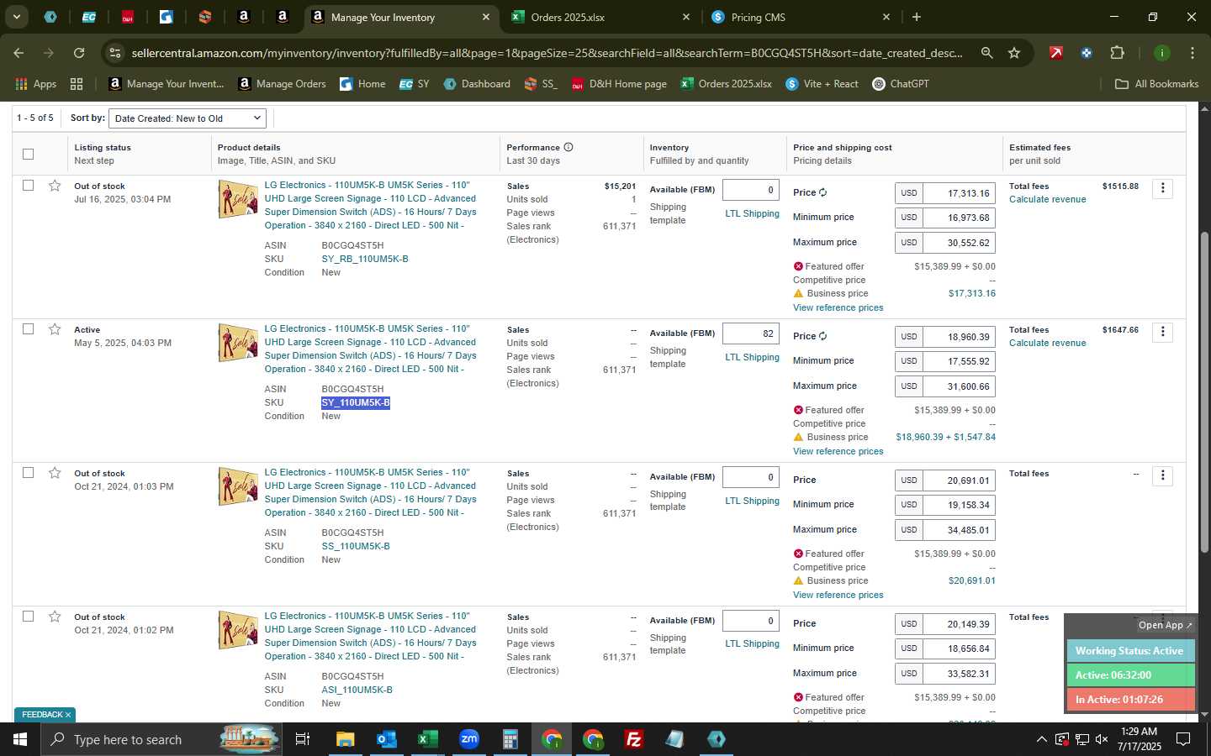1211x756 pixels.
Task: Switch to the Orders 2025.xlsx tab
Action: point(600,17)
